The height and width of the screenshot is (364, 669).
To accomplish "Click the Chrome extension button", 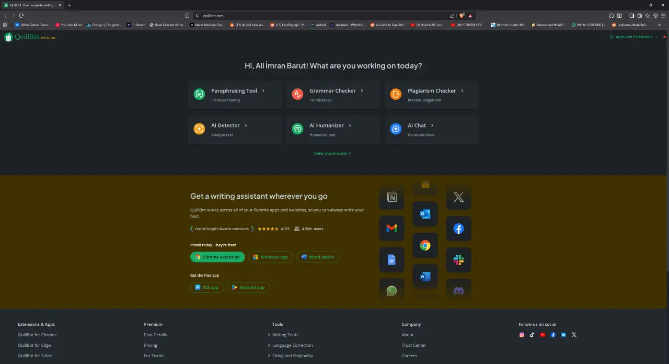I will (217, 257).
